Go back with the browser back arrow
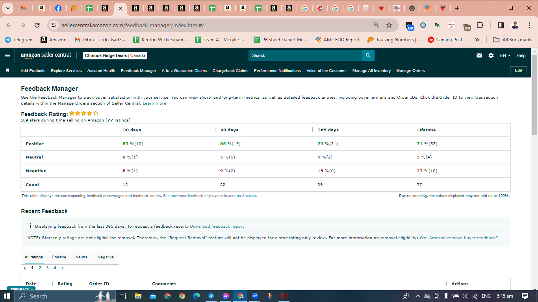 [x=9, y=25]
